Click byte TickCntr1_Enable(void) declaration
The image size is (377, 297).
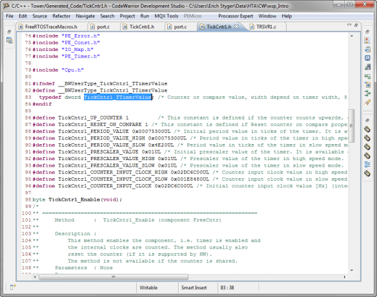[x=77, y=200]
